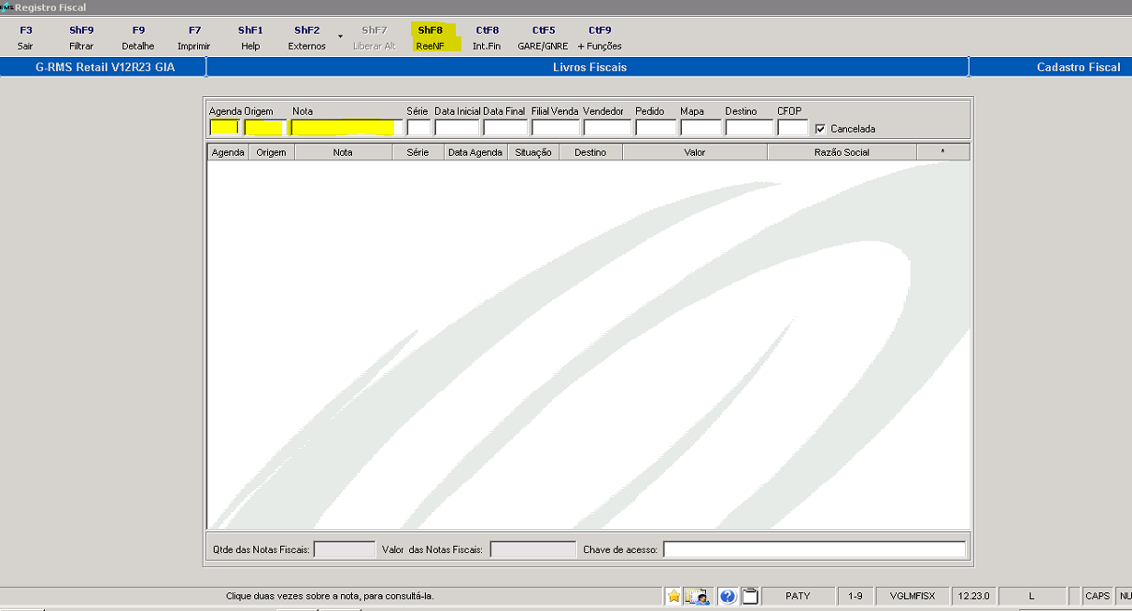Click the Valor column header
This screenshot has width=1132, height=611.
[x=695, y=152]
